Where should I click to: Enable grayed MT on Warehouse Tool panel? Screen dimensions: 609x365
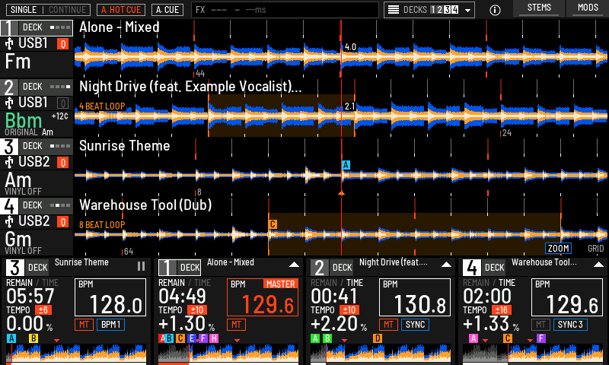click(x=540, y=325)
